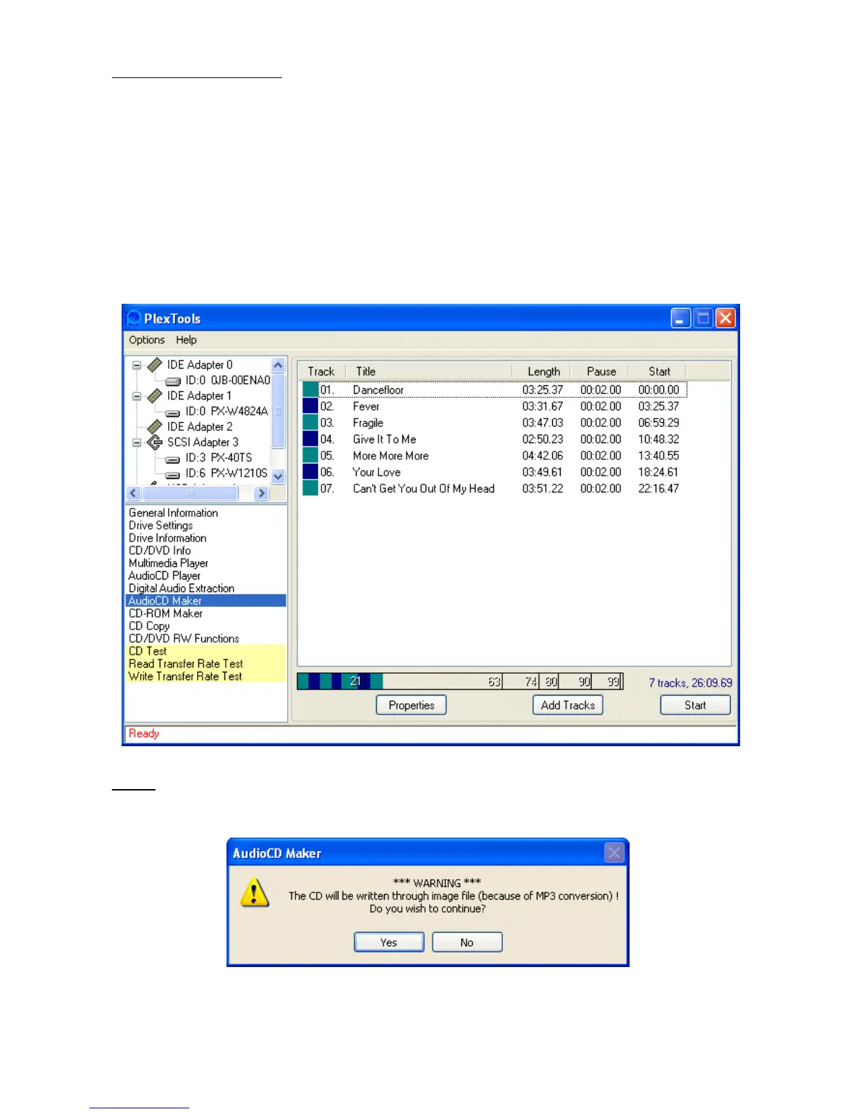Select Read Transfer Rate Test
Image resolution: width=861 pixels, height=1114 pixels.
(x=206, y=664)
